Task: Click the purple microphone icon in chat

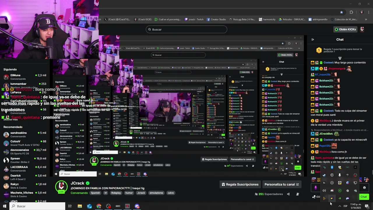Action: 316,188
